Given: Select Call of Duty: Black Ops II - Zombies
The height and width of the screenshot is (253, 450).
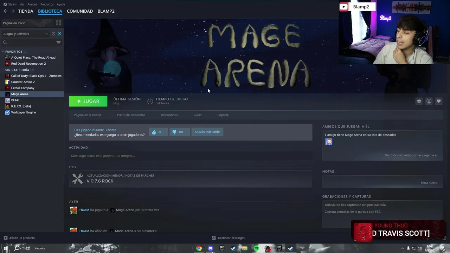Looking at the screenshot, I should coord(36,76).
